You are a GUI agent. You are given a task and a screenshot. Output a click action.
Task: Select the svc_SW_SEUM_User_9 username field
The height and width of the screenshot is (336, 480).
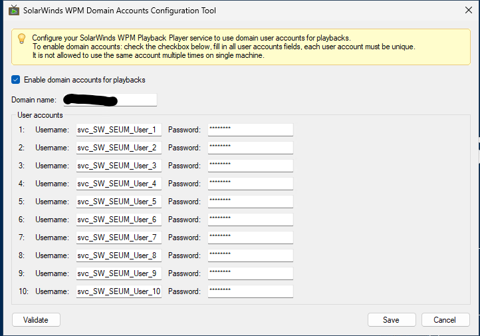118,273
